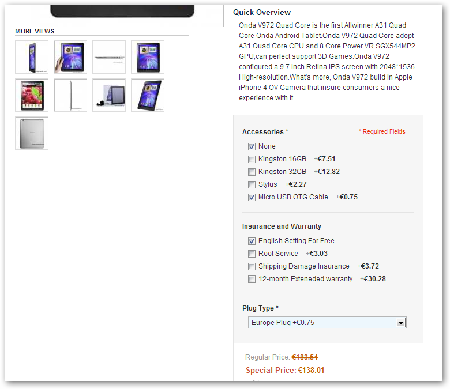Click the Kingston 16GB label text

(282, 159)
